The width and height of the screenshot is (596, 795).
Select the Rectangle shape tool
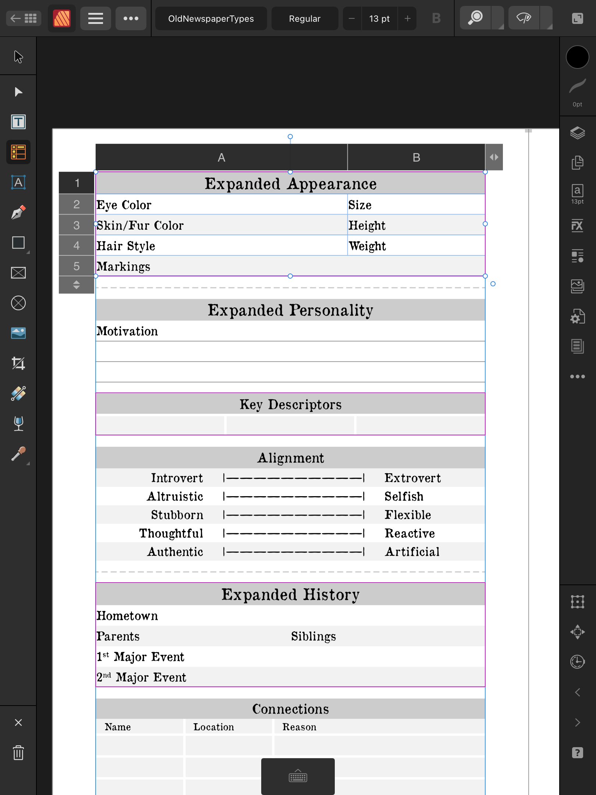pyautogui.click(x=18, y=243)
